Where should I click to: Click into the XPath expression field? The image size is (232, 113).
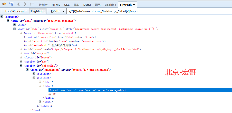click(x=149, y=11)
